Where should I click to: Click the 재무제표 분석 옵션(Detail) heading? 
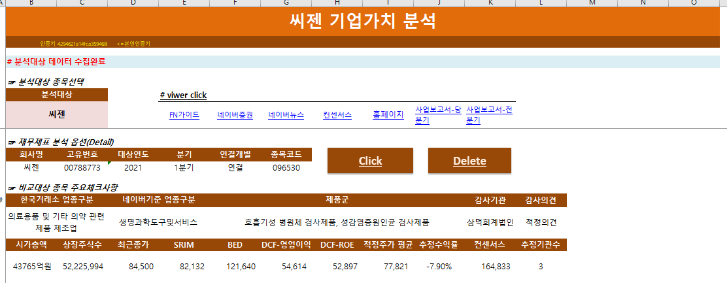click(x=61, y=142)
